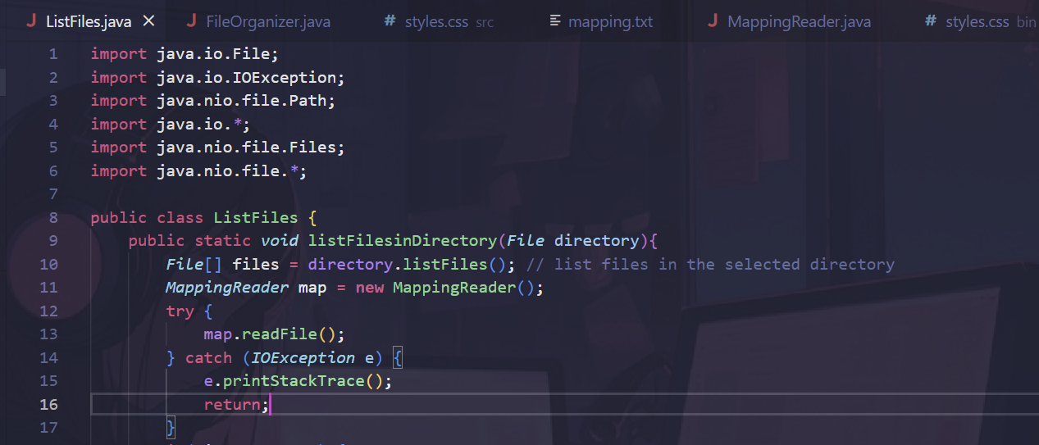Click the 'import java.io.File;' statement

click(185, 54)
